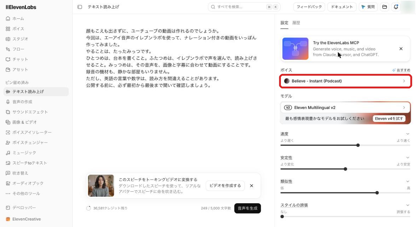Click the ドキュメント button
The height and width of the screenshot is (227, 416).
click(x=342, y=7)
